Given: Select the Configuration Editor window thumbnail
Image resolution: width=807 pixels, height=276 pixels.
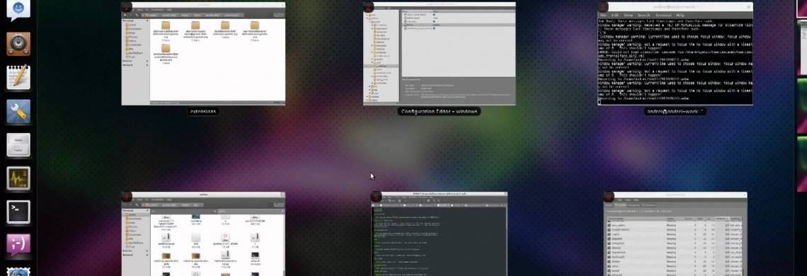Looking at the screenshot, I should click(440, 54).
